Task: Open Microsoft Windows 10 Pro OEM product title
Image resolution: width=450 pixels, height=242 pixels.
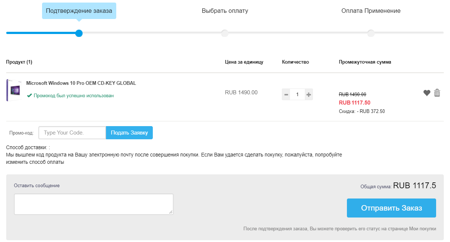Action: pos(81,83)
